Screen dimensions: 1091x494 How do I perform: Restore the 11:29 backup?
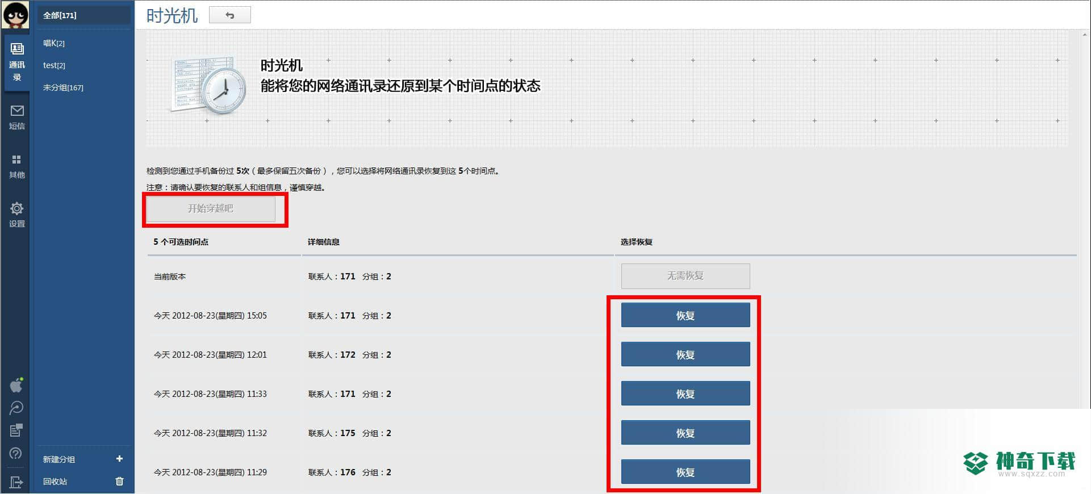(685, 472)
